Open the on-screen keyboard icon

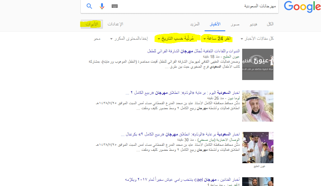click(x=115, y=6)
